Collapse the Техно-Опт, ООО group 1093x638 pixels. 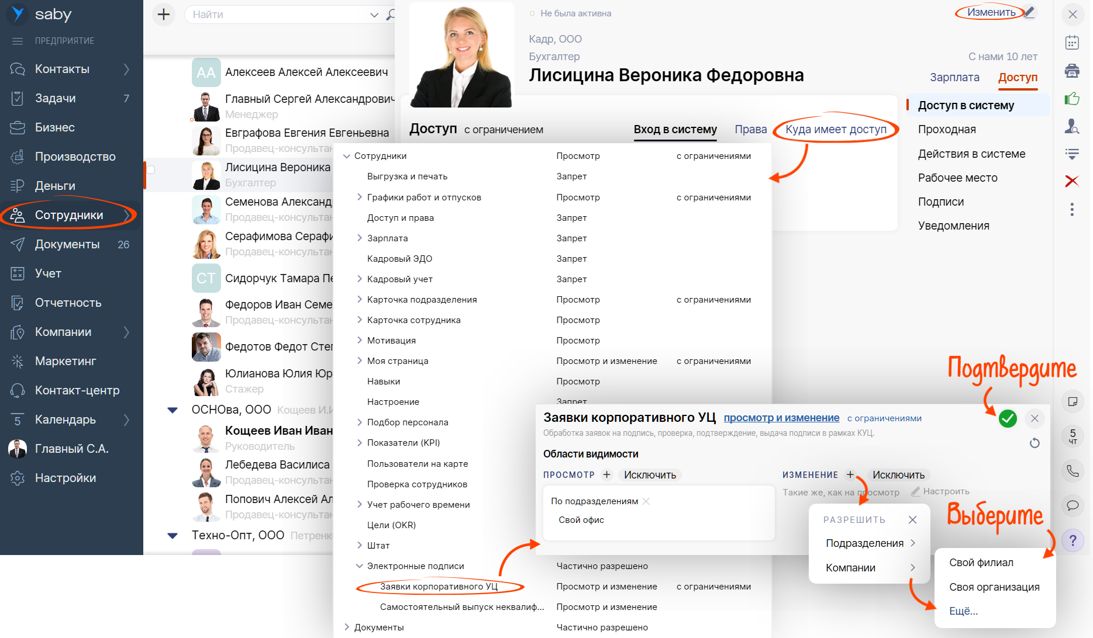pos(173,536)
